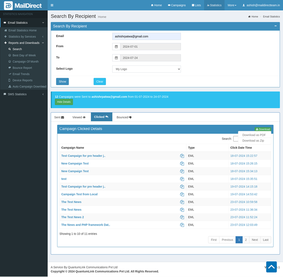The image size is (283, 277).
Task: Click the hamburger sidebar toggle icon
Action: pyautogui.click(x=52, y=5)
